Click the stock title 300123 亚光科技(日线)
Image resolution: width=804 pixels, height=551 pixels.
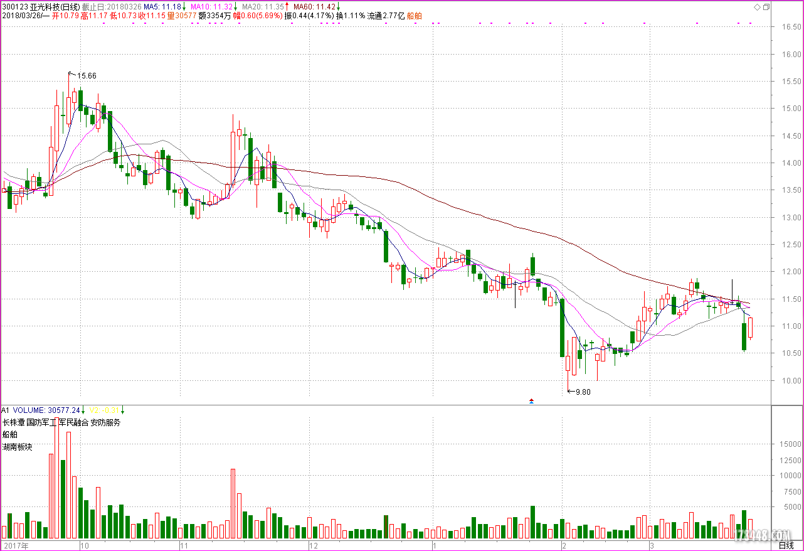40,6
